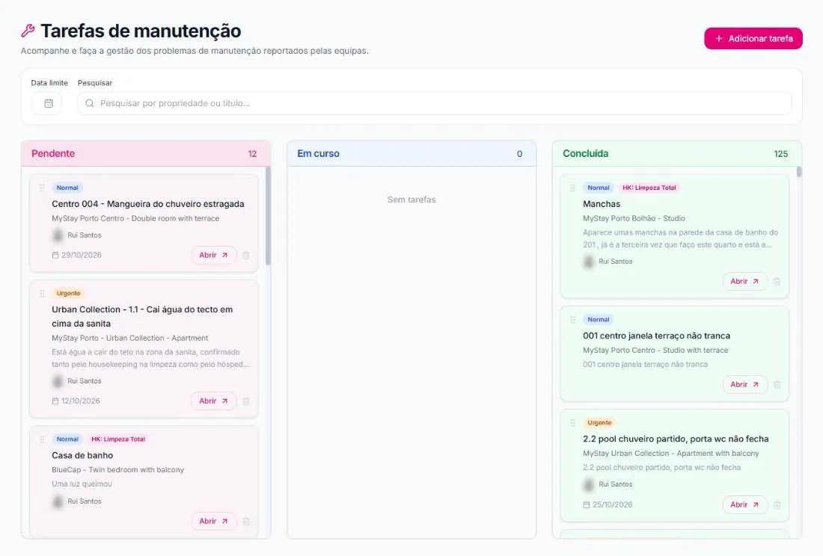Open the Data limite calendar picker

46,103
